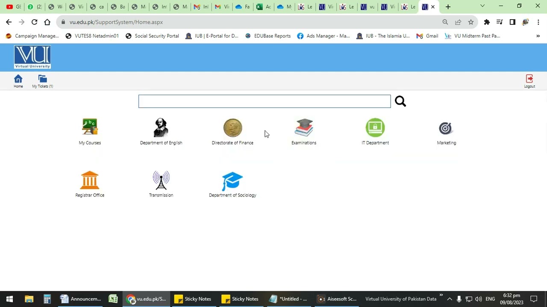Click the browser back arrow
Screen dimensions: 547x307
[x=9, y=22]
